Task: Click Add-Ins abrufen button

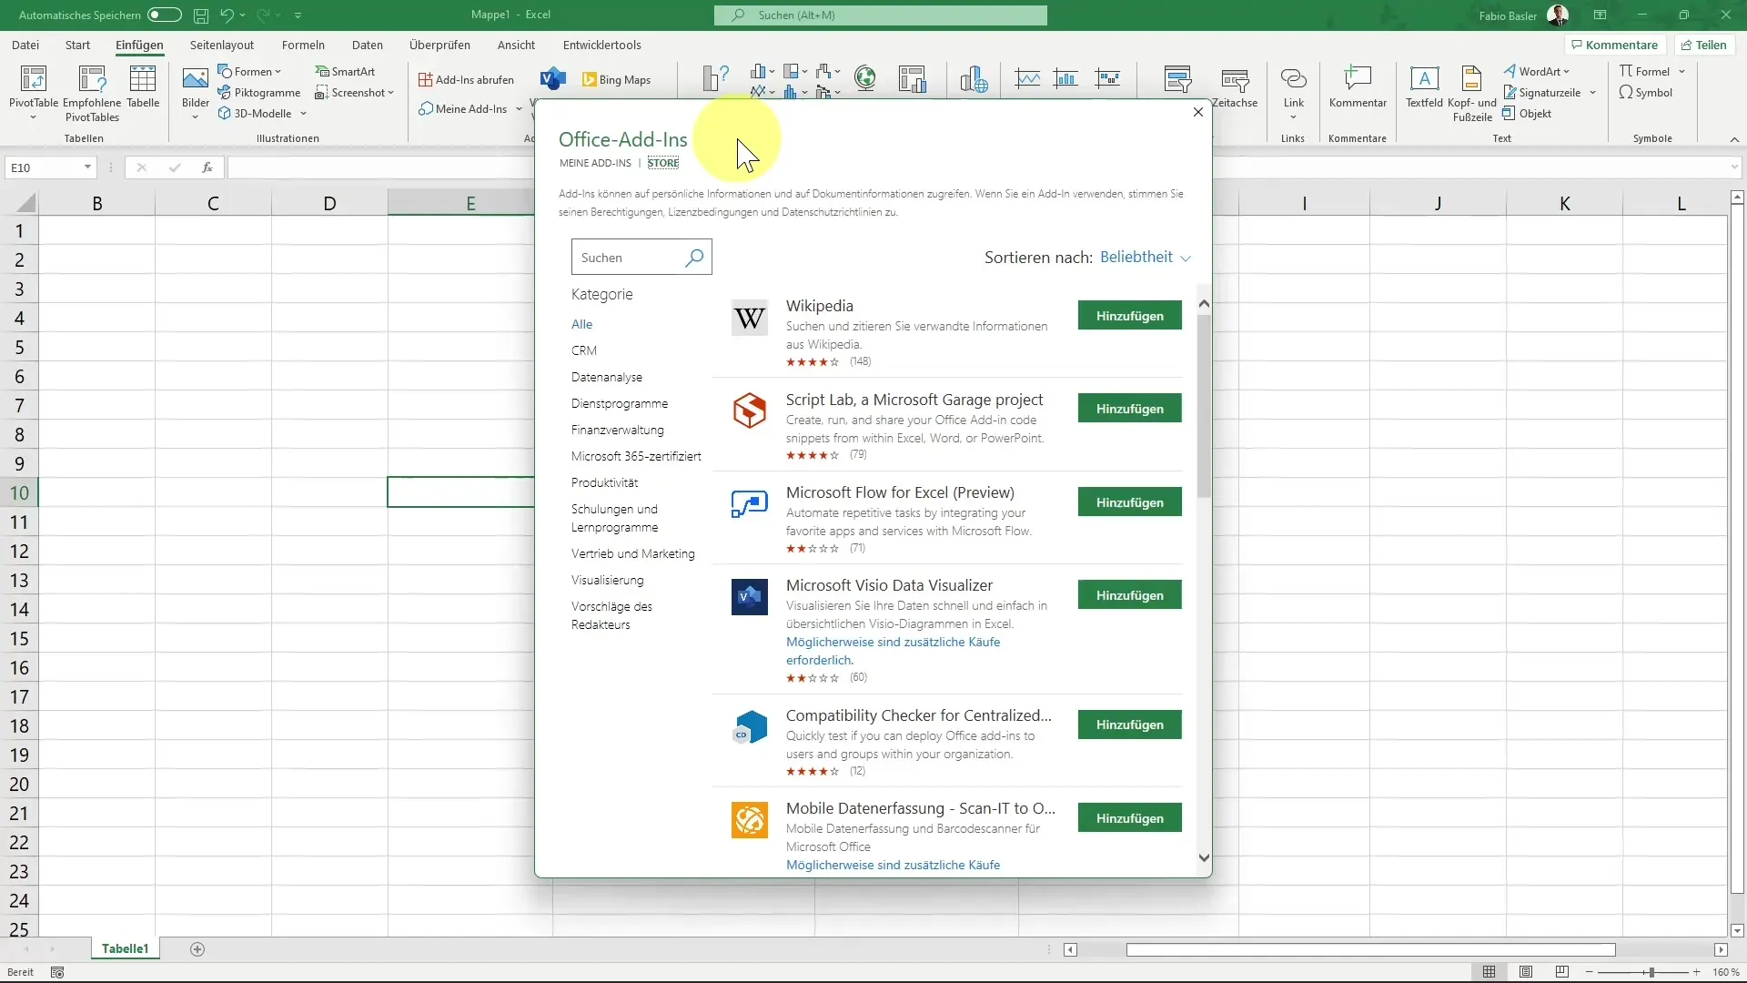Action: [466, 79]
